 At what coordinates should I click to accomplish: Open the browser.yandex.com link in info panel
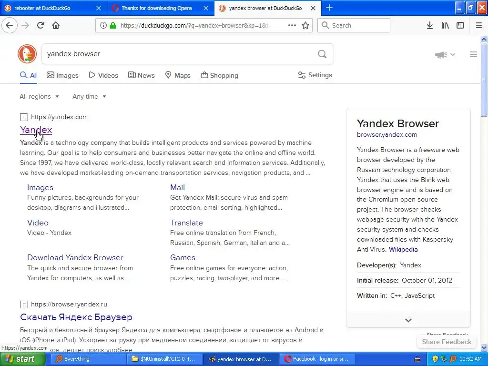(x=387, y=134)
